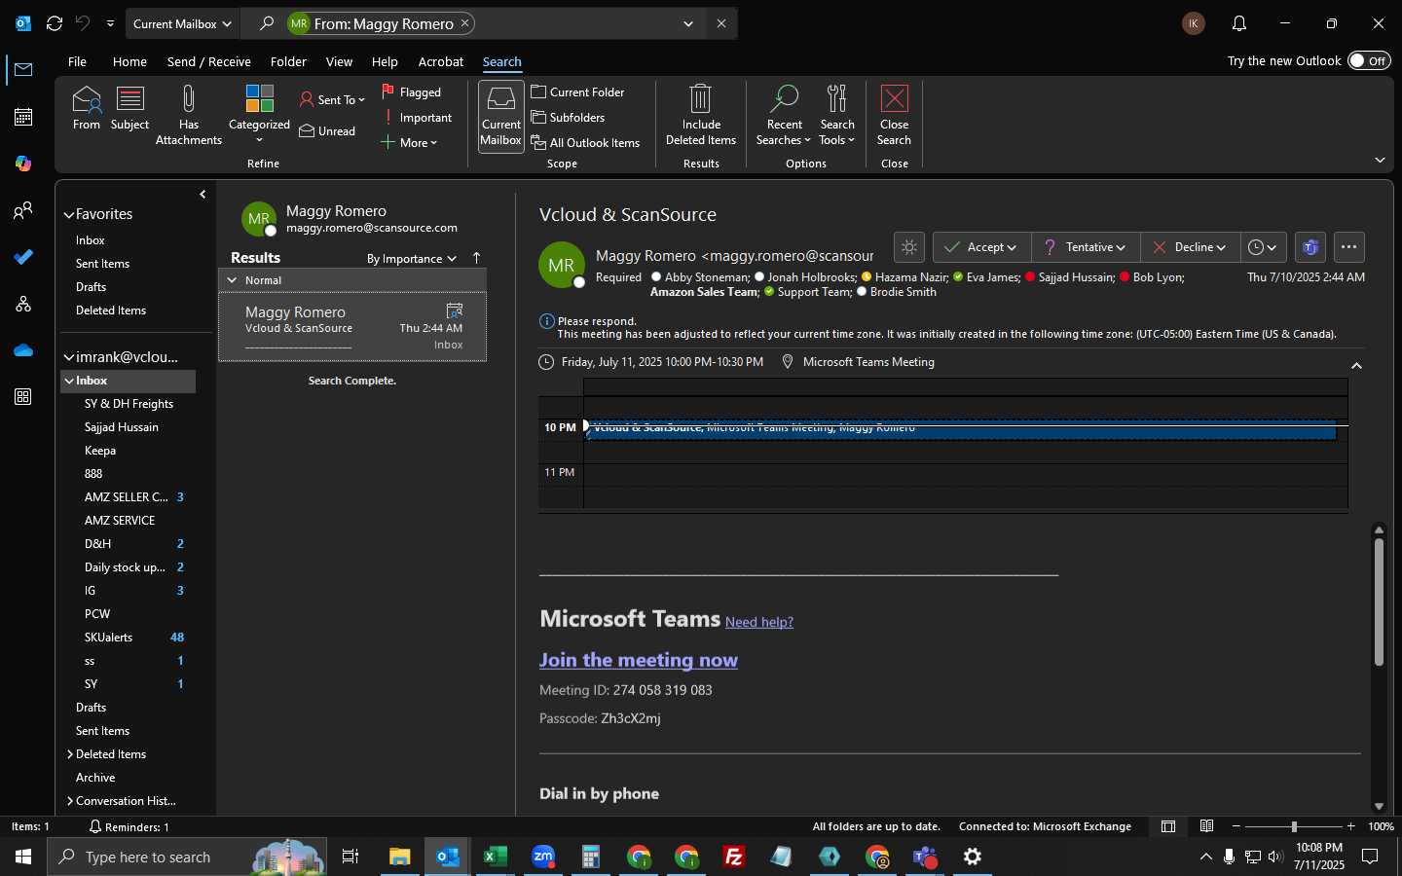Image resolution: width=1402 pixels, height=876 pixels.
Task: Switch to Send / Receive ribbon tab
Action: 209,61
